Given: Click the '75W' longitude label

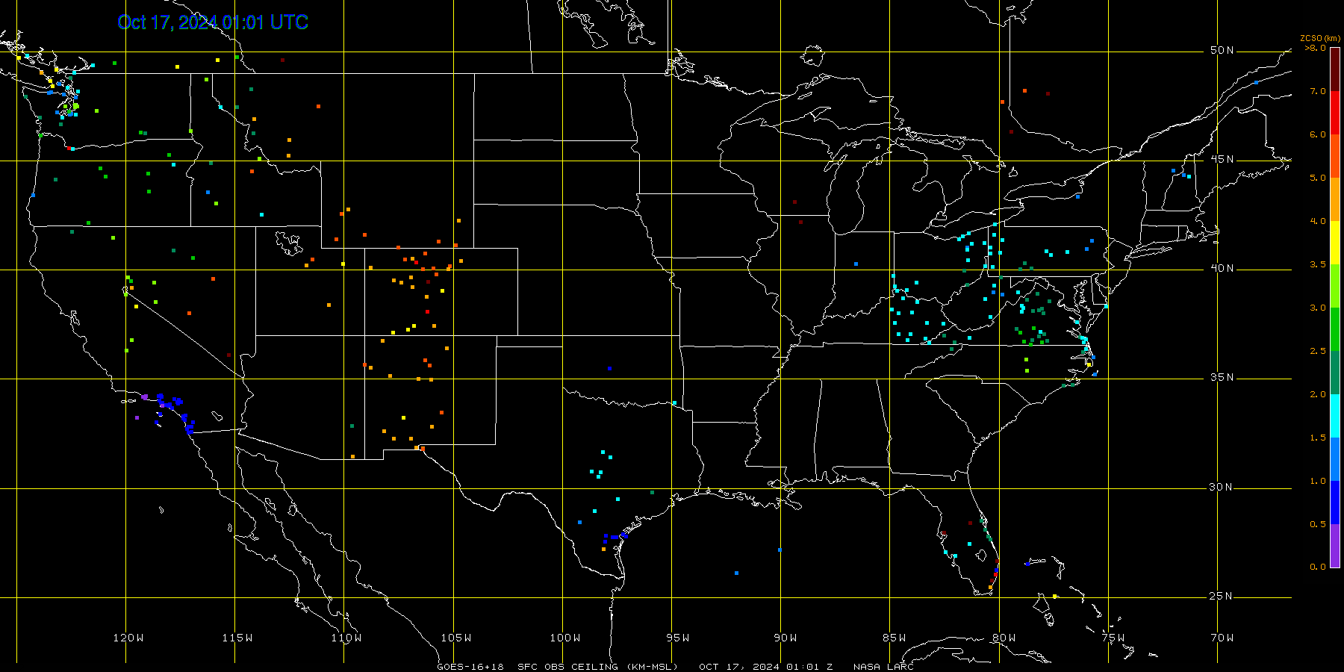Looking at the screenshot, I should coord(1113,638).
